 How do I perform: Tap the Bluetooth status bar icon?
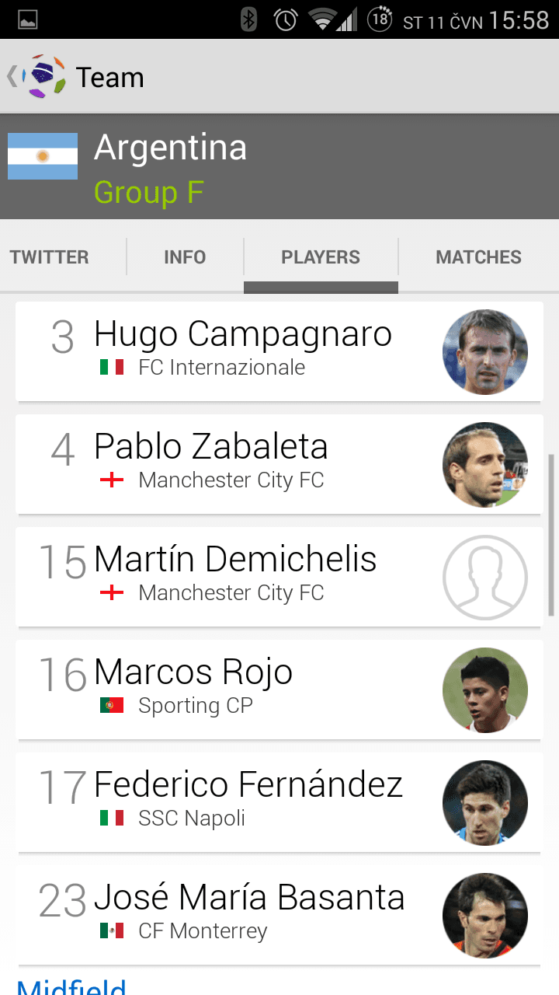(x=248, y=19)
